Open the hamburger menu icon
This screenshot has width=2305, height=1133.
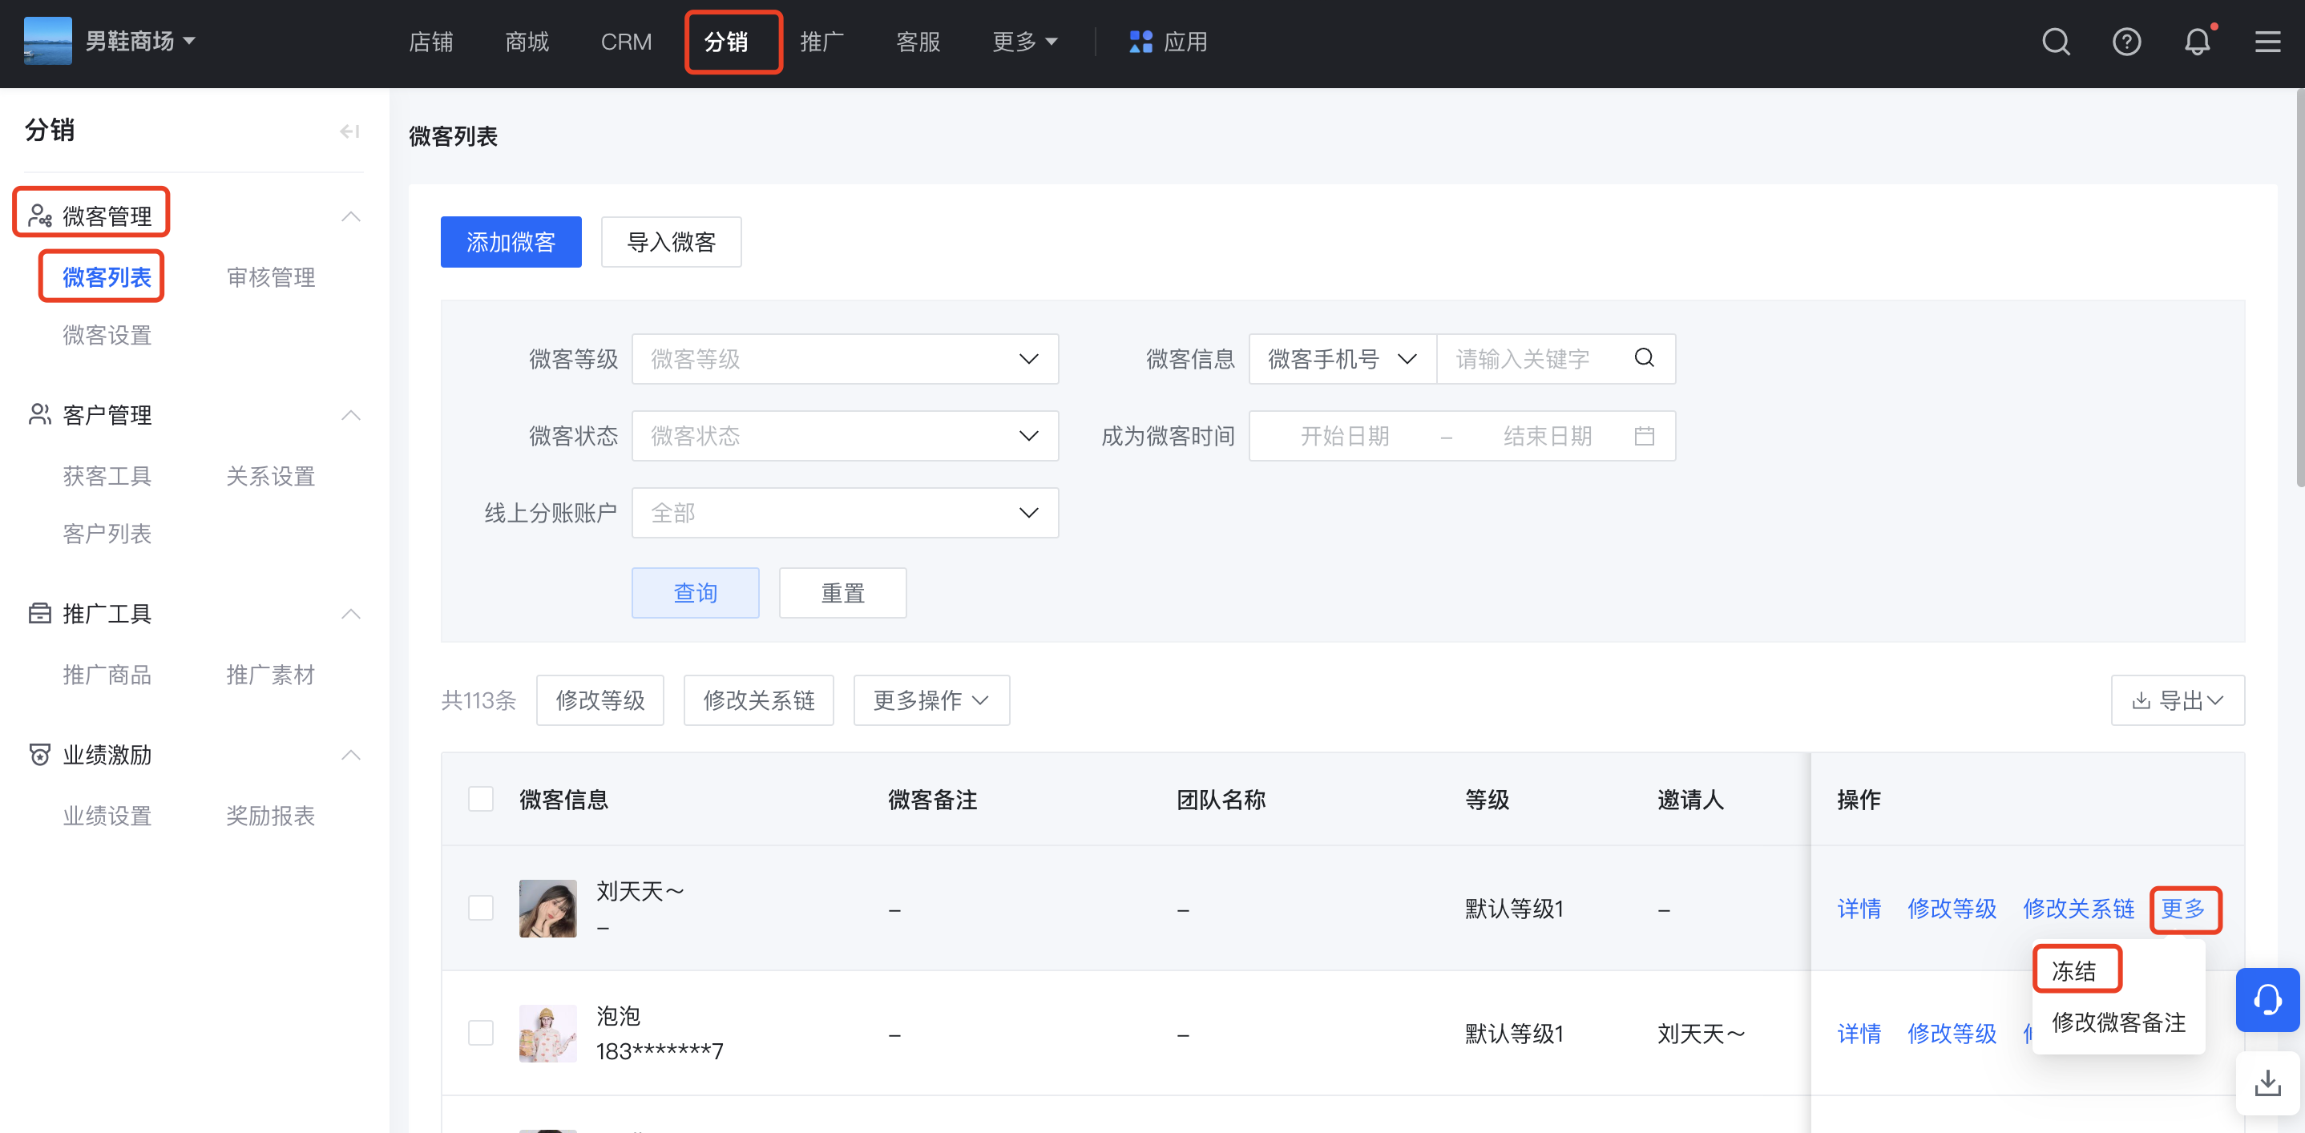pyautogui.click(x=2267, y=42)
